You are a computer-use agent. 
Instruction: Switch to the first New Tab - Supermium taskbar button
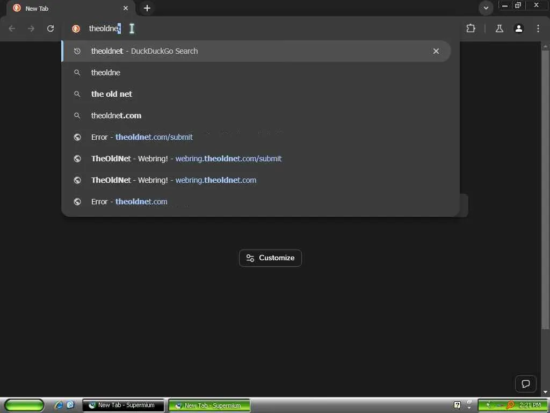(x=123, y=405)
